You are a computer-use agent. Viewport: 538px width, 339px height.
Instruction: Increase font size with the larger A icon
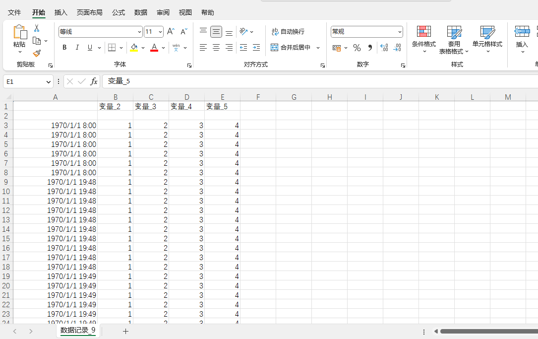171,32
